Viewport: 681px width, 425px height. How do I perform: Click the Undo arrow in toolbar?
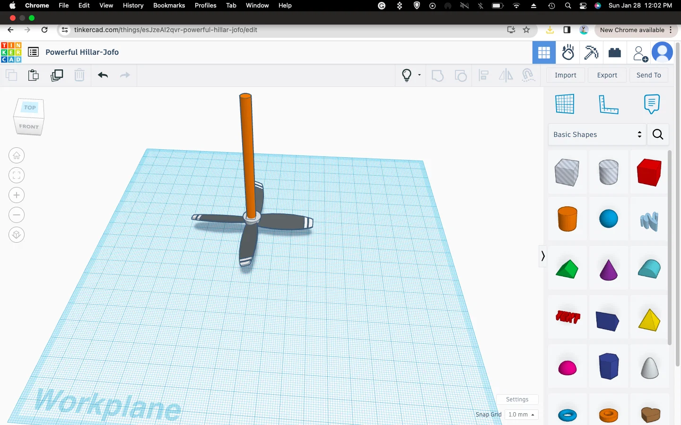click(103, 75)
